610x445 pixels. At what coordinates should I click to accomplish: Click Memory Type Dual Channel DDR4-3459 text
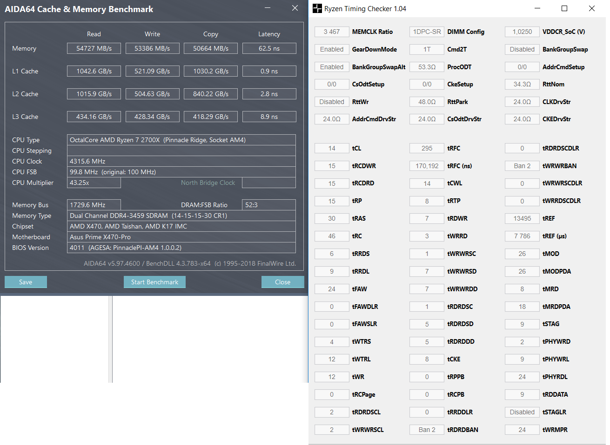[181, 216]
